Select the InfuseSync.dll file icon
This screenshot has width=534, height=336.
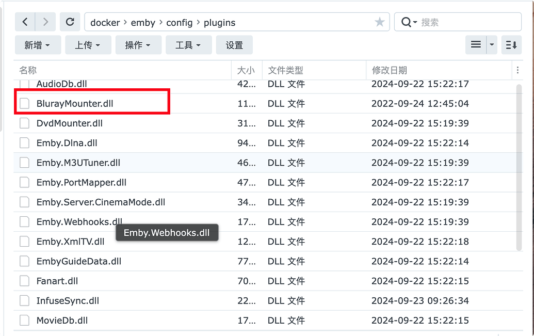25,301
